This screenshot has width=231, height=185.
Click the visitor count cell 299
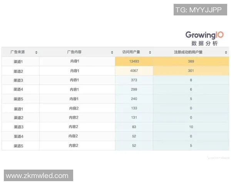[x=134, y=89]
